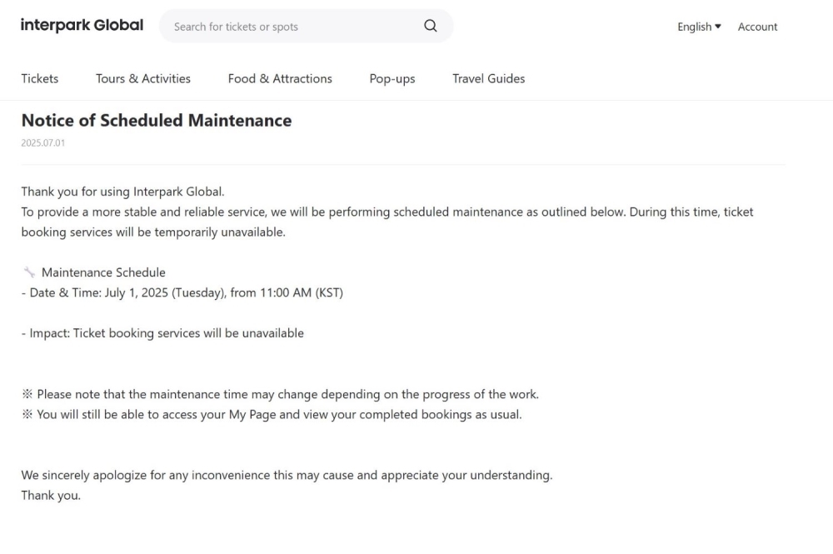Select the Food & Attractions menu
The width and height of the screenshot is (833, 554).
pyautogui.click(x=280, y=78)
